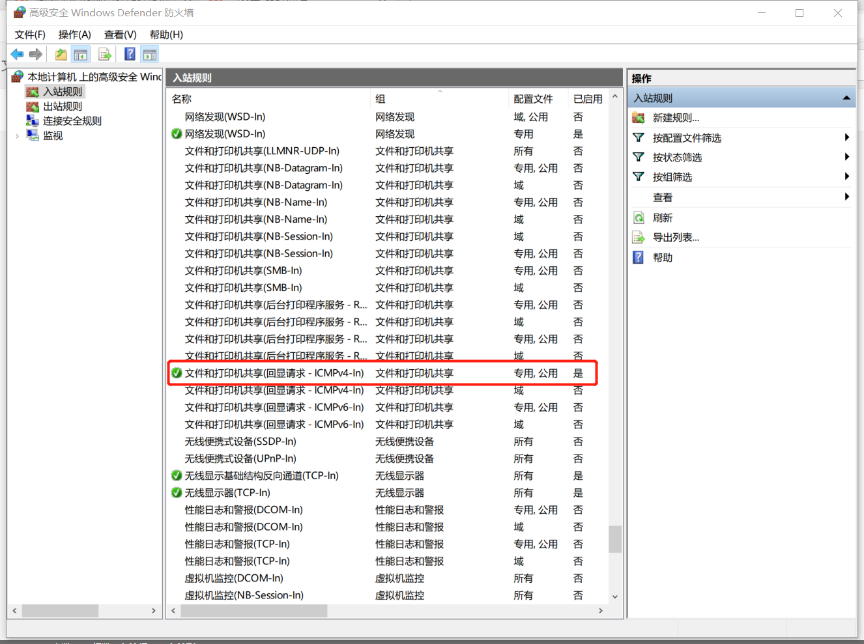Click green check icon of 无线显示器(TCP-In)
864x644 pixels.
pos(177,493)
